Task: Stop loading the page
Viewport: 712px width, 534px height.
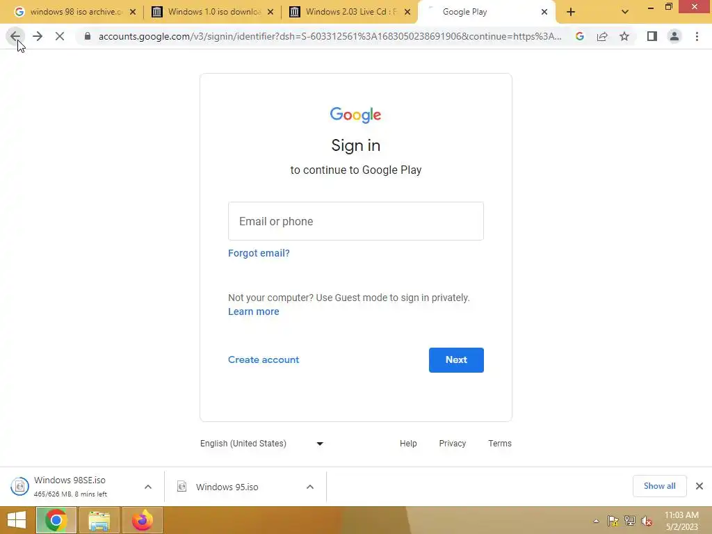Action: click(60, 36)
